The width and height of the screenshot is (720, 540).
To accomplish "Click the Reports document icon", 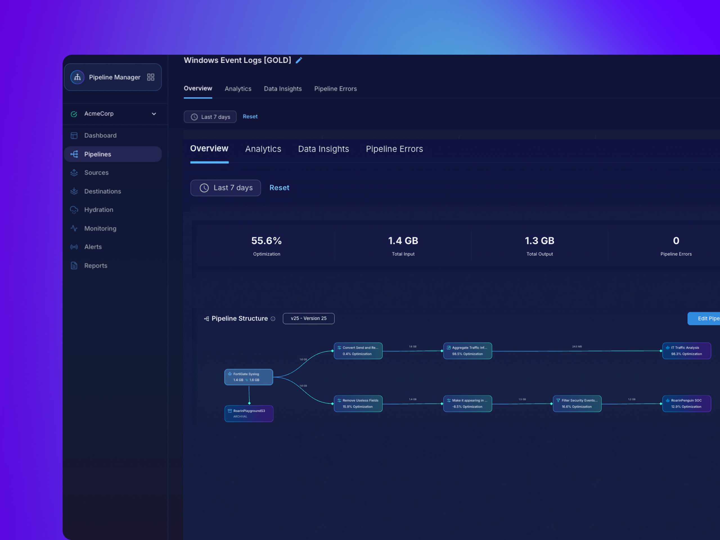I will click(x=74, y=265).
